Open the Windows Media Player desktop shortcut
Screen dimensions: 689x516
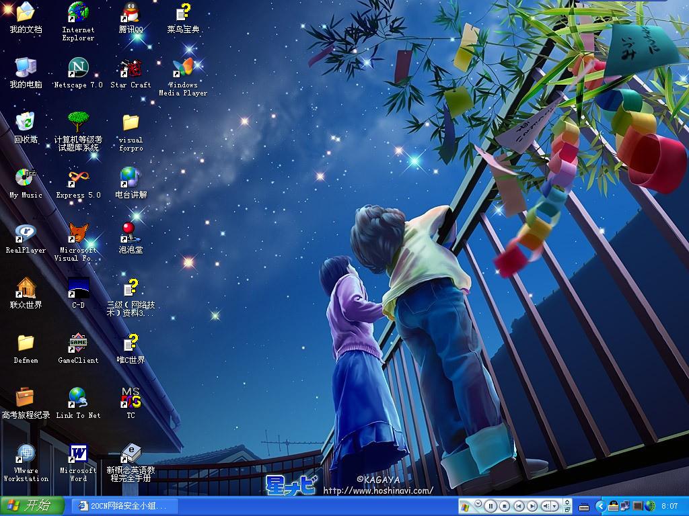[x=183, y=77]
